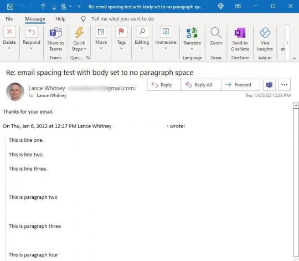Image resolution: width=299 pixels, height=261 pixels.
Task: Open more actions ellipsis button
Action: click(x=284, y=85)
